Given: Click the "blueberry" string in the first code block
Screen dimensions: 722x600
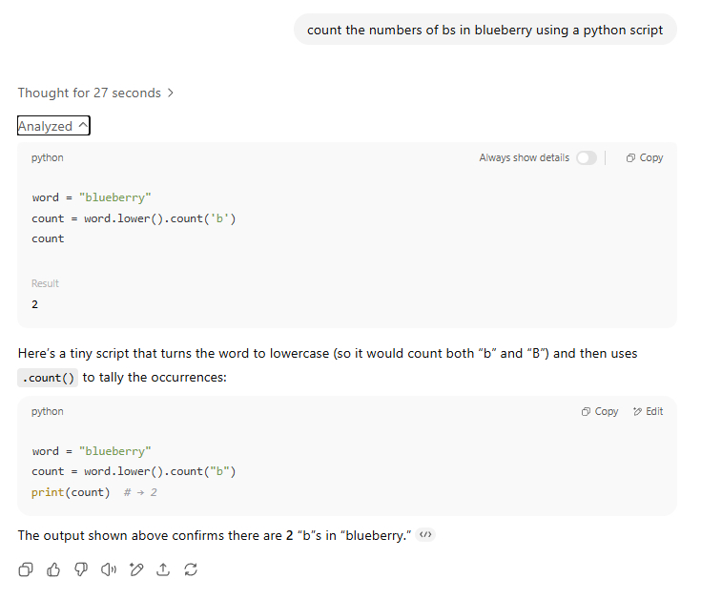Looking at the screenshot, I should point(114,197).
